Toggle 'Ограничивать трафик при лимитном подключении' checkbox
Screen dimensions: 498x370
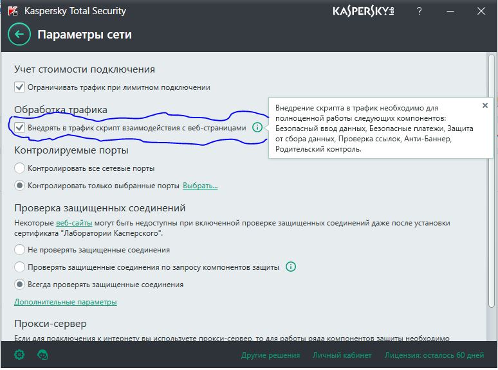click(19, 87)
